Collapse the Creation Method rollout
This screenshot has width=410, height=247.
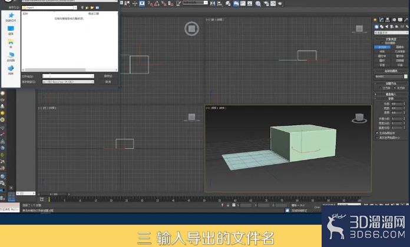click(391, 84)
